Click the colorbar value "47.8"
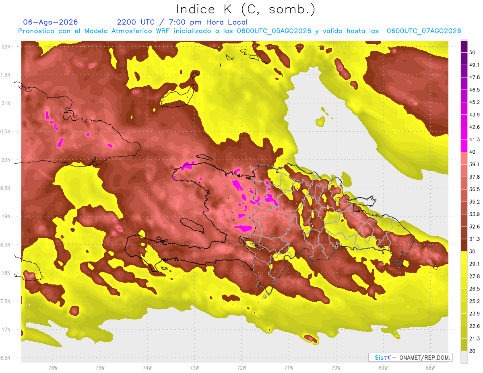Screen dimensions: 483x373 475,77
